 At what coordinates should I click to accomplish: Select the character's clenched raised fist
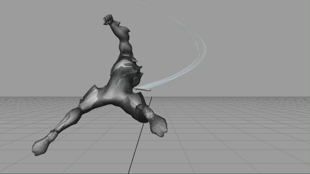108,18
